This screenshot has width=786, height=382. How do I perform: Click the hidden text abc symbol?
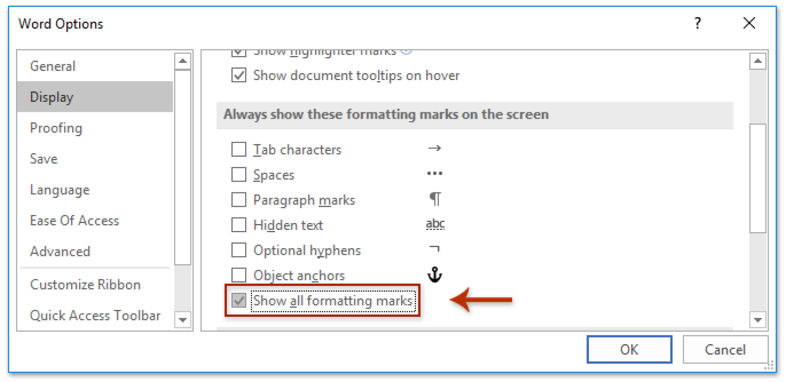[x=435, y=224]
